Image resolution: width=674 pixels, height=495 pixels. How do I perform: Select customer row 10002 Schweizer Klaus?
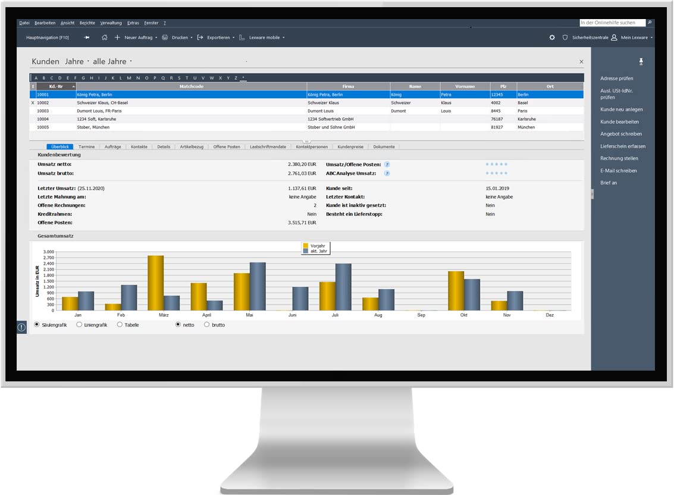click(306, 103)
